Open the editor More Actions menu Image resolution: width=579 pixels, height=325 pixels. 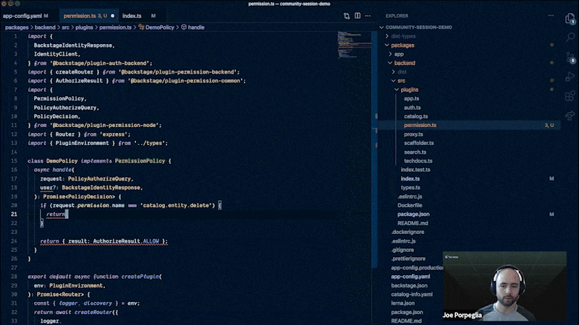368,16
